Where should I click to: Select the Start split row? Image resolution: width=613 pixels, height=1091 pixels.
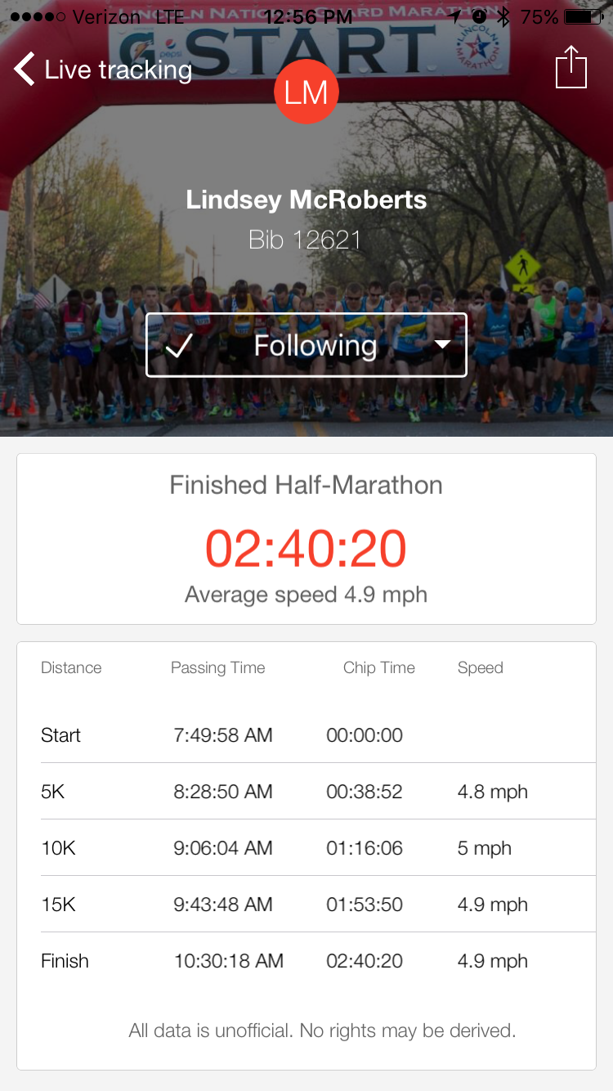318,735
